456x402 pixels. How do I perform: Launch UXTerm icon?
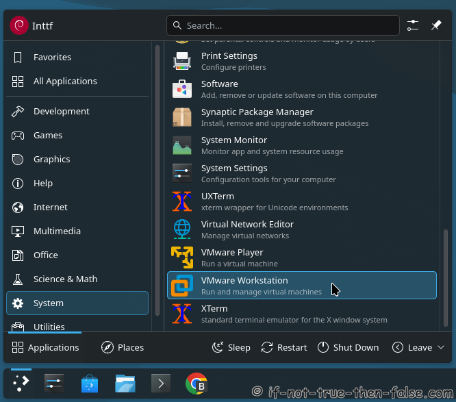coord(182,201)
